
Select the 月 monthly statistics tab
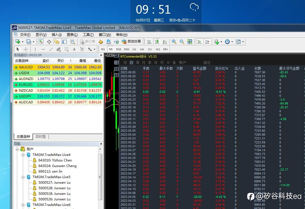coord(144,63)
